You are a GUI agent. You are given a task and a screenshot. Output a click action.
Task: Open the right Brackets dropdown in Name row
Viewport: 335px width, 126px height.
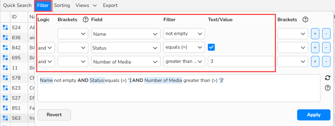coord(293,34)
